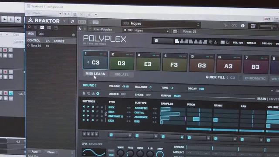The width and height of the screenshot is (279, 157).
Task: Click type arrows next to Oneshot 2
Action: click(129, 116)
